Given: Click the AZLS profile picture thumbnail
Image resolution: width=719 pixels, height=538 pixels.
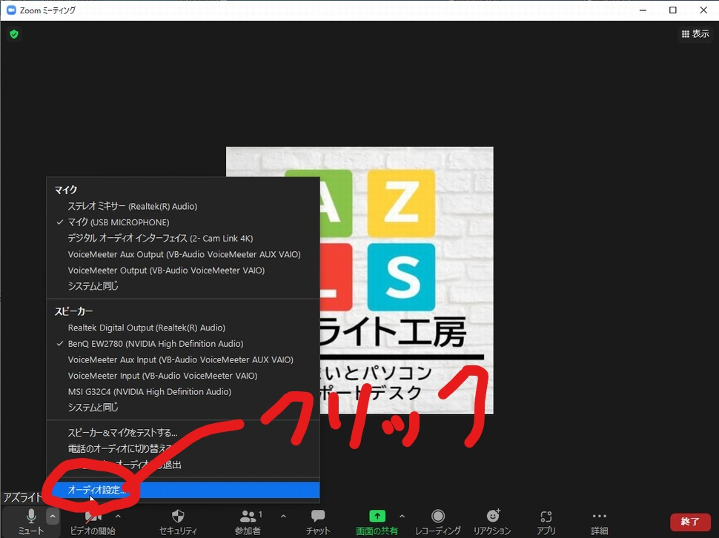Looking at the screenshot, I should point(359,280).
